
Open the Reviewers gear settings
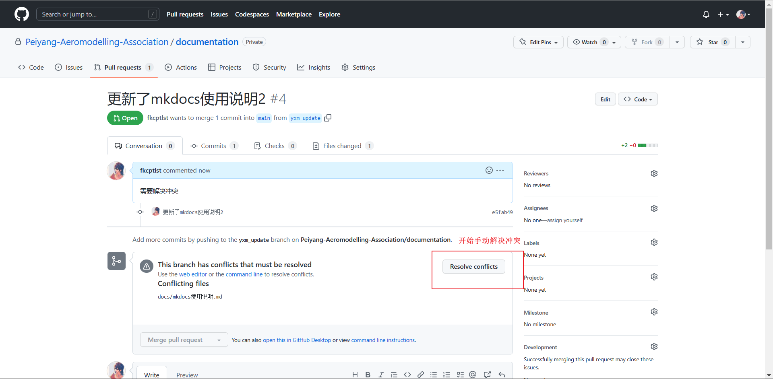[x=654, y=173]
